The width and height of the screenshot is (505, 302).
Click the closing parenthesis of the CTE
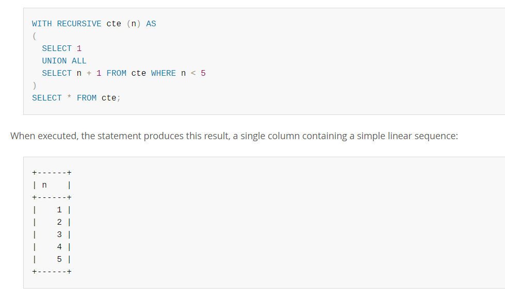[35, 86]
